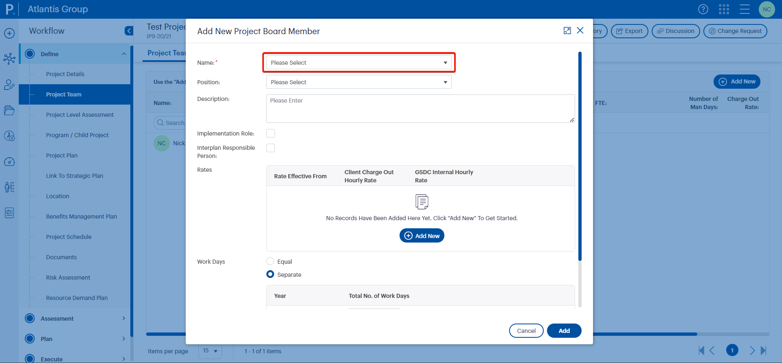The width and height of the screenshot is (782, 363).
Task: Click the Change Request button
Action: (735, 31)
